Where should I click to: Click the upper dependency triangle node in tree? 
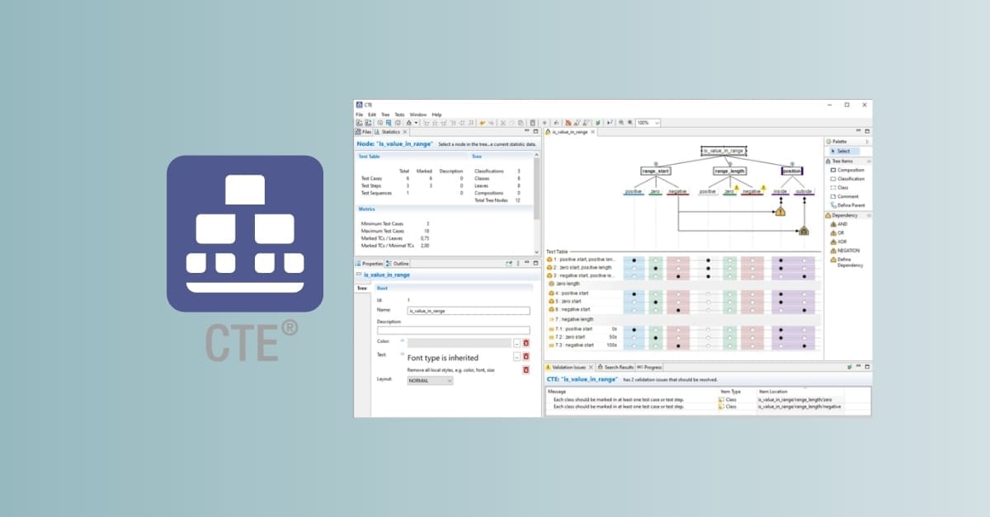click(x=780, y=212)
